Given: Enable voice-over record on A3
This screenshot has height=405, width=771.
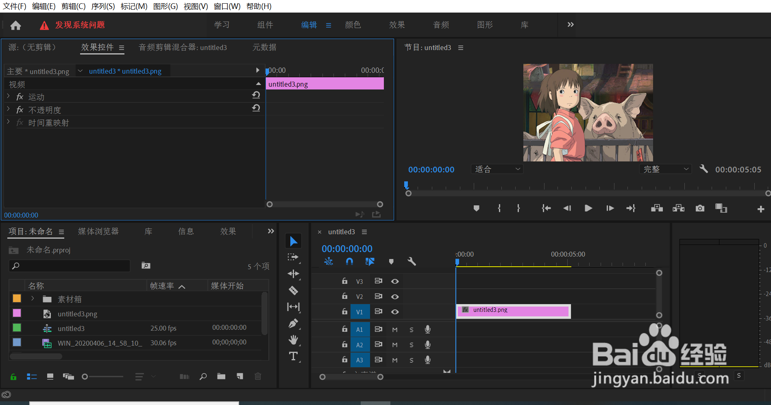Looking at the screenshot, I should 427,360.
